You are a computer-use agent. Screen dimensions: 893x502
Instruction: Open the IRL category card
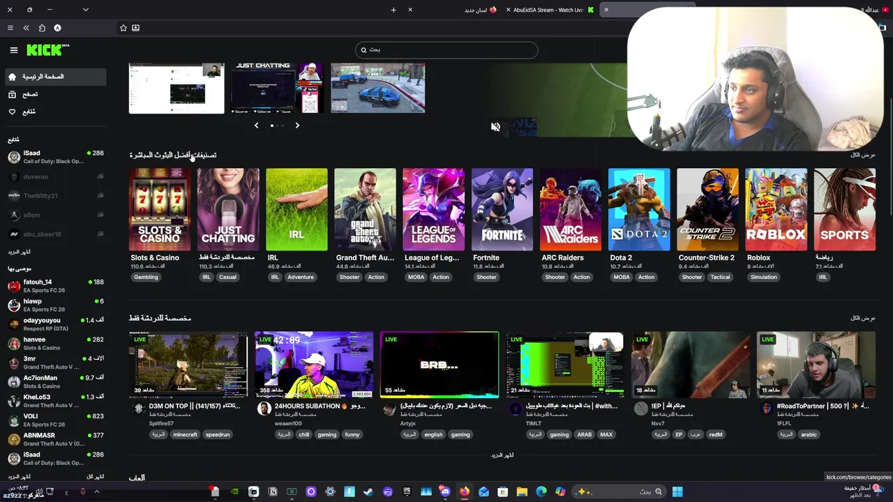click(297, 209)
